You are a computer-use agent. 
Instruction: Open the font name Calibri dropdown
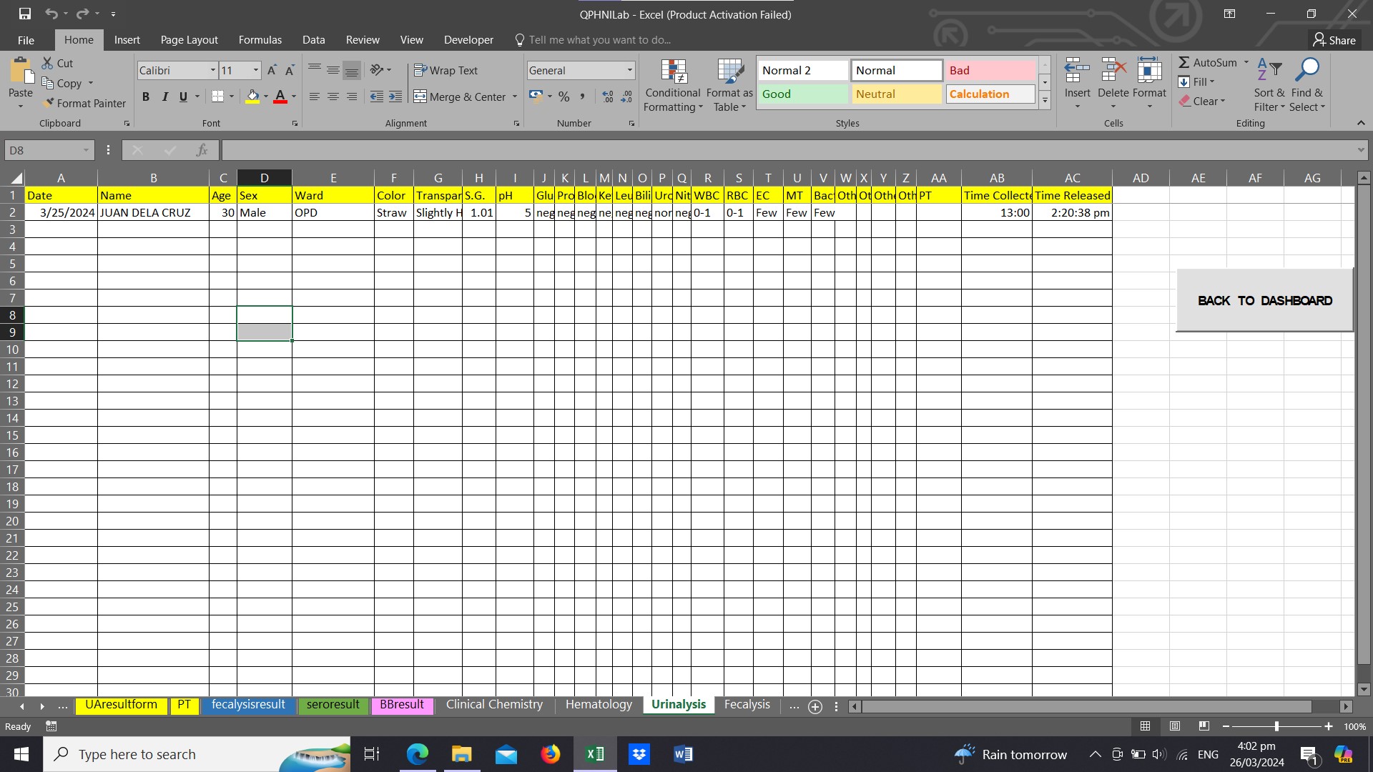[212, 70]
